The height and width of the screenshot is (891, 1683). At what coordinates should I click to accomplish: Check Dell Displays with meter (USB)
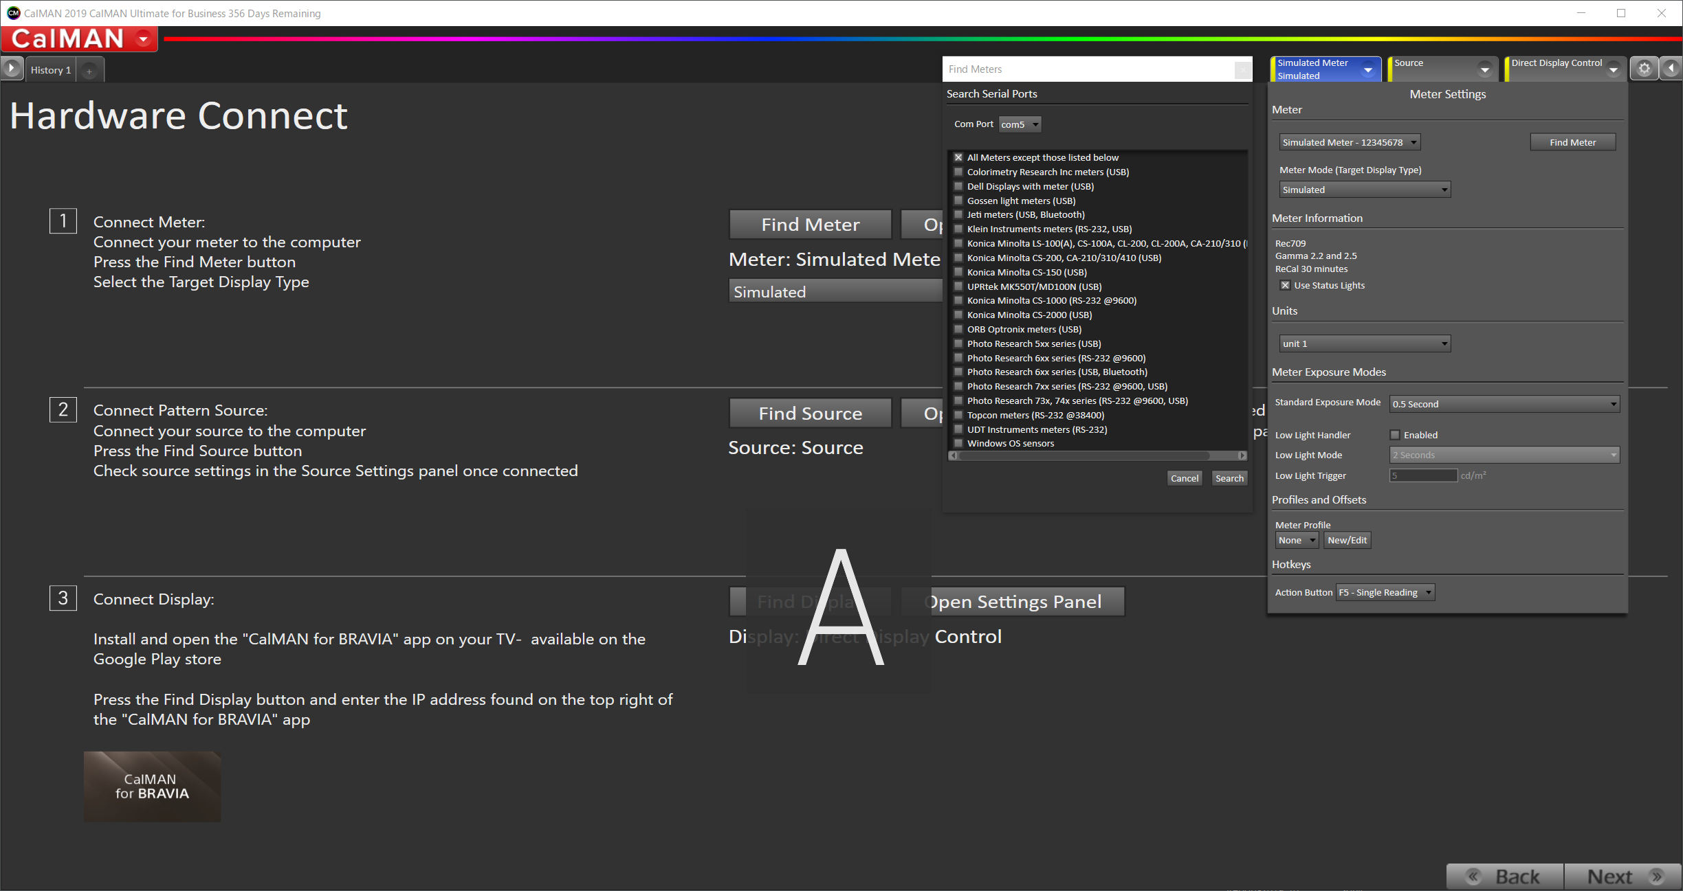pos(958,186)
